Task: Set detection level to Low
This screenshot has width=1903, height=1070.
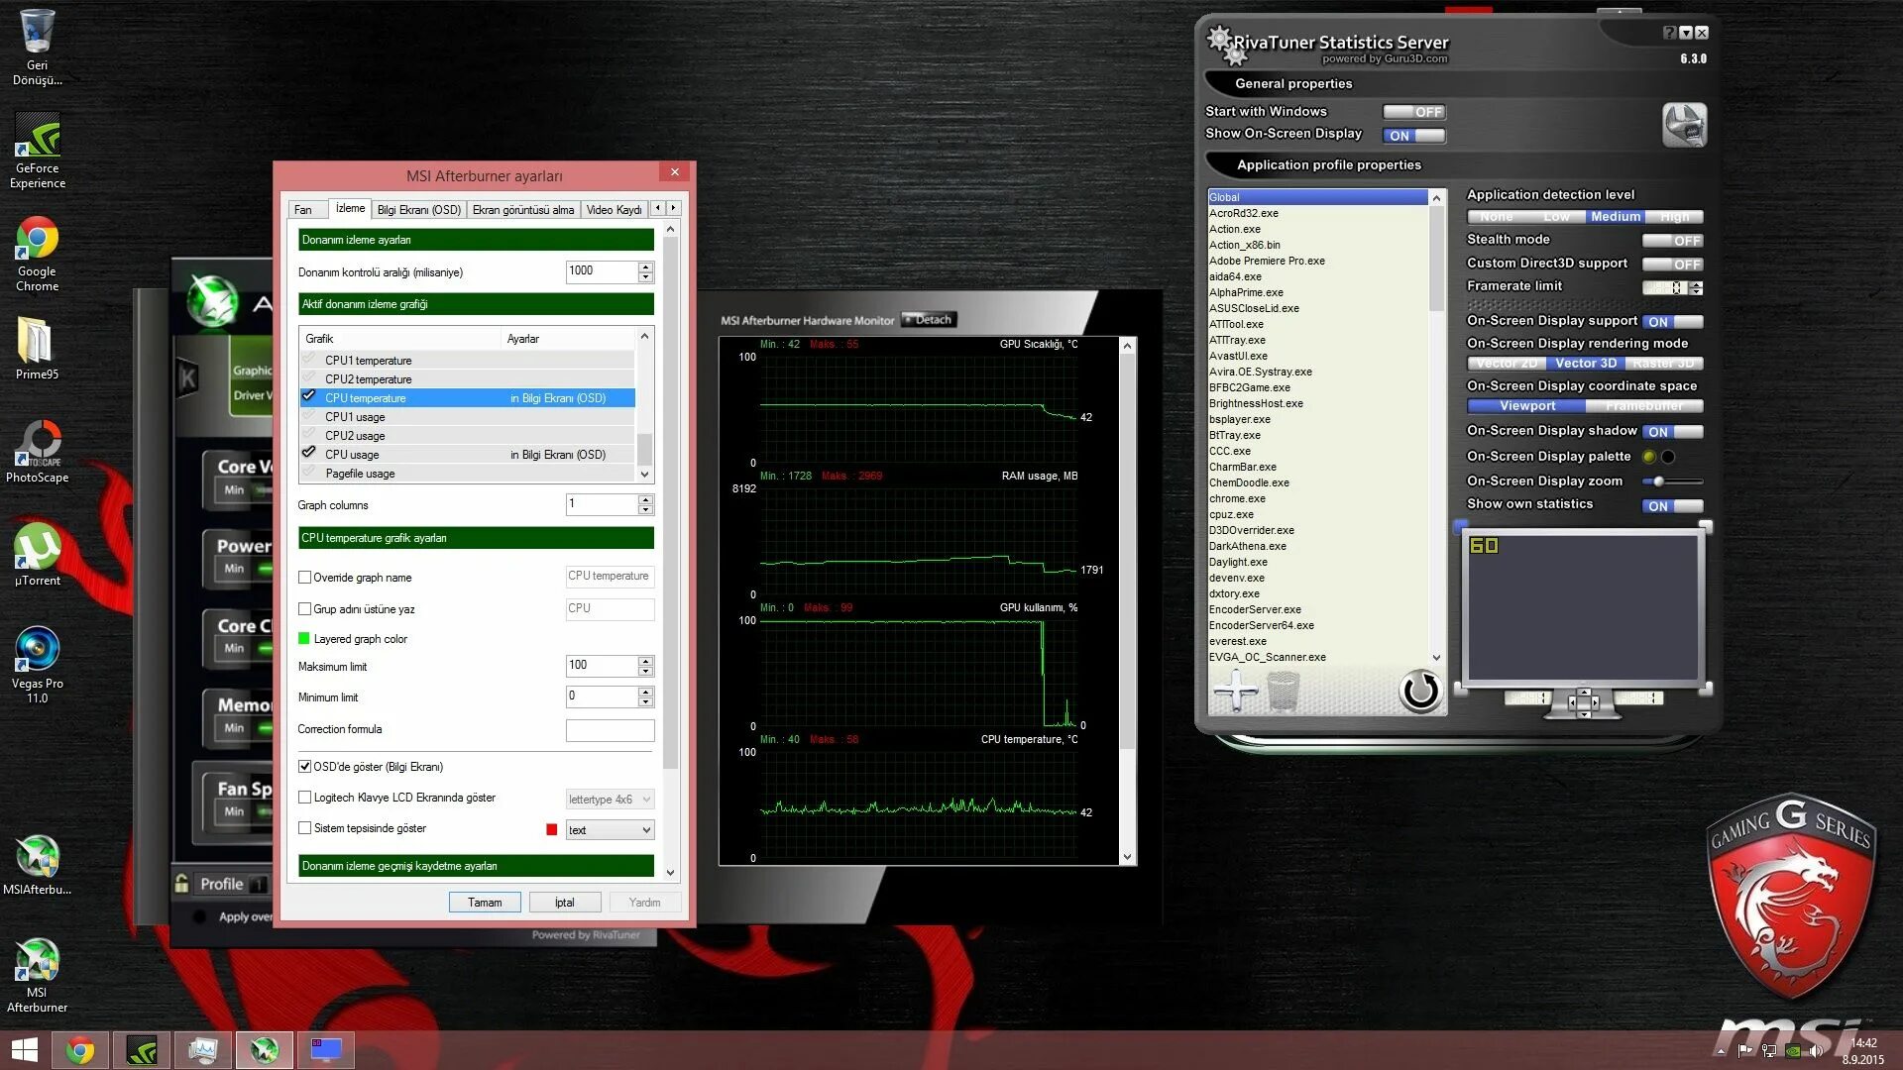Action: pos(1556,217)
